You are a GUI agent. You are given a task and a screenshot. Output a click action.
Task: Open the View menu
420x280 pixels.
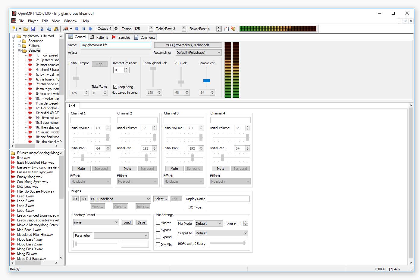56,21
